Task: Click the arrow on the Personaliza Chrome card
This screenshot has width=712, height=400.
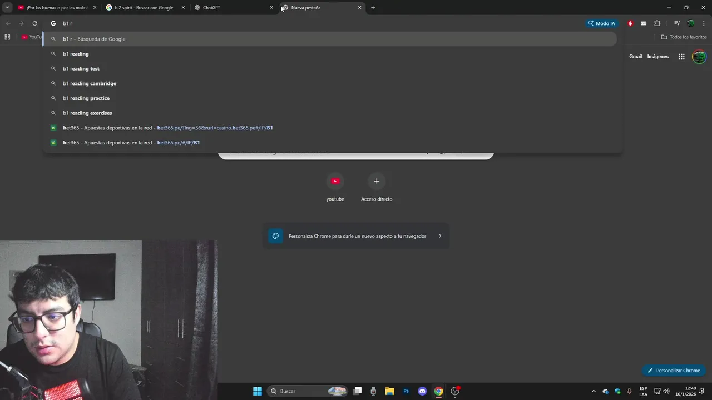Action: pyautogui.click(x=440, y=236)
